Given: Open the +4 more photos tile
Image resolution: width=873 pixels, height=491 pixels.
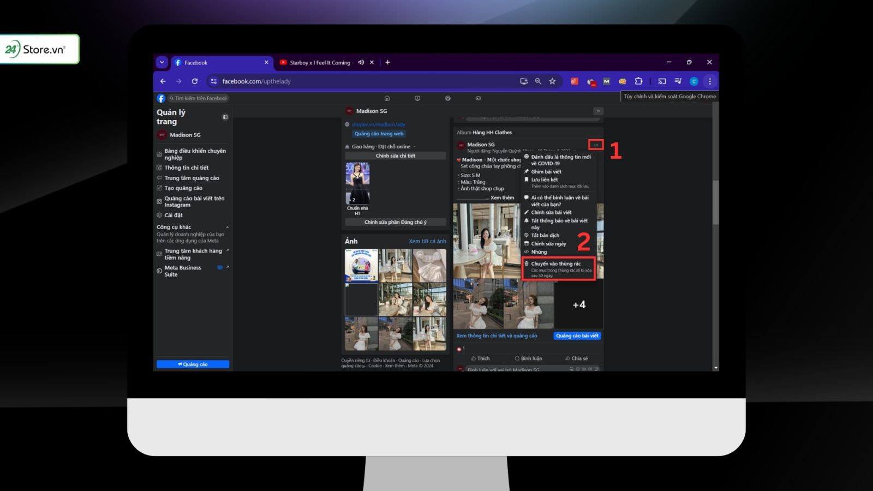Looking at the screenshot, I should click(579, 304).
